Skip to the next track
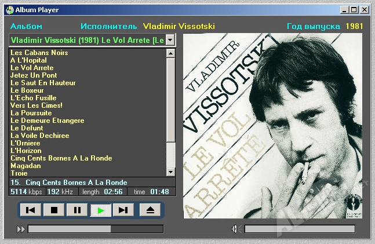Screen dimensions: 375x244 tap(123, 210)
